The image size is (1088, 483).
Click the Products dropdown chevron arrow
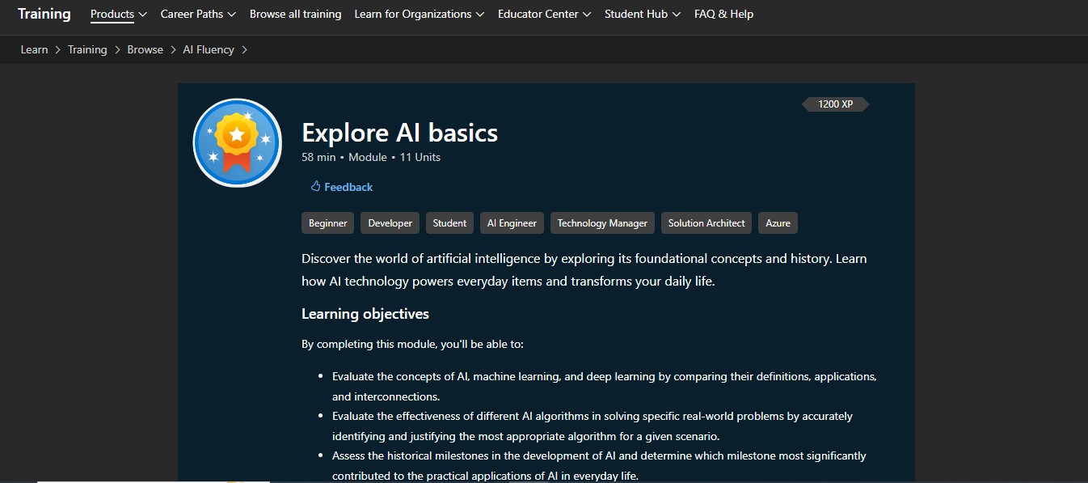click(143, 15)
